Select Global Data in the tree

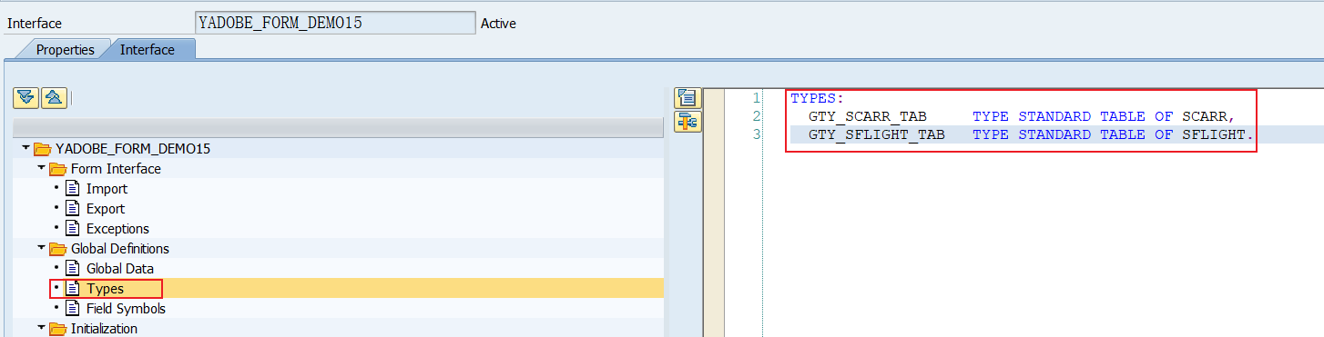click(120, 269)
